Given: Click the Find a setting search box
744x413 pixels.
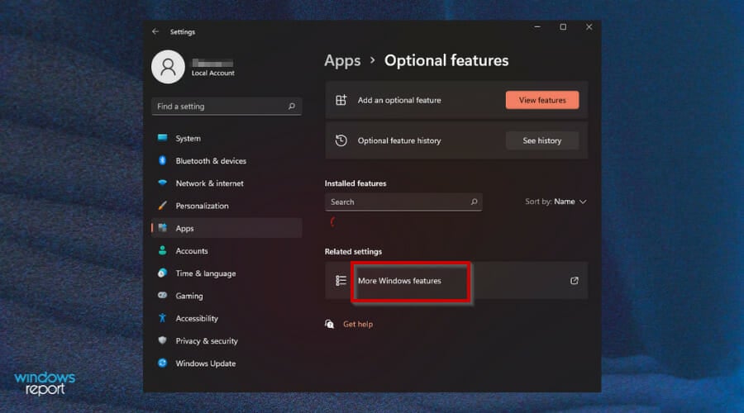Looking at the screenshot, I should tap(227, 107).
